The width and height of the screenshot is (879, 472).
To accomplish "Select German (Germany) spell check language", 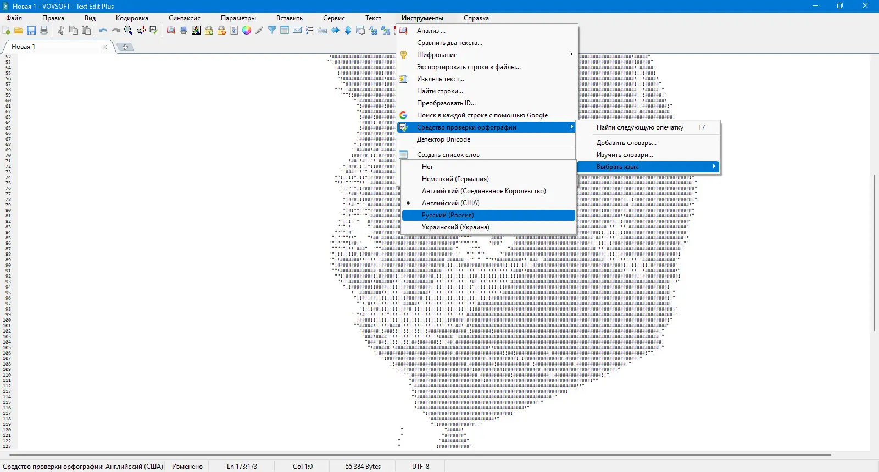I will coord(488,179).
